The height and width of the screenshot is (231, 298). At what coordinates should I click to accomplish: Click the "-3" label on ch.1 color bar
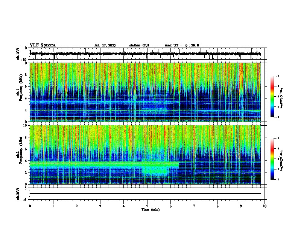tap(277, 76)
